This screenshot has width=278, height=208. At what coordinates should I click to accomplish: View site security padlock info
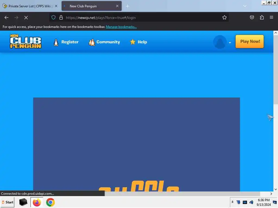pyautogui.click(x=61, y=18)
